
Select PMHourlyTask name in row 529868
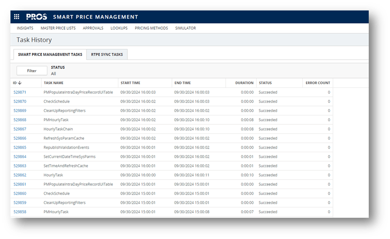[56, 120]
